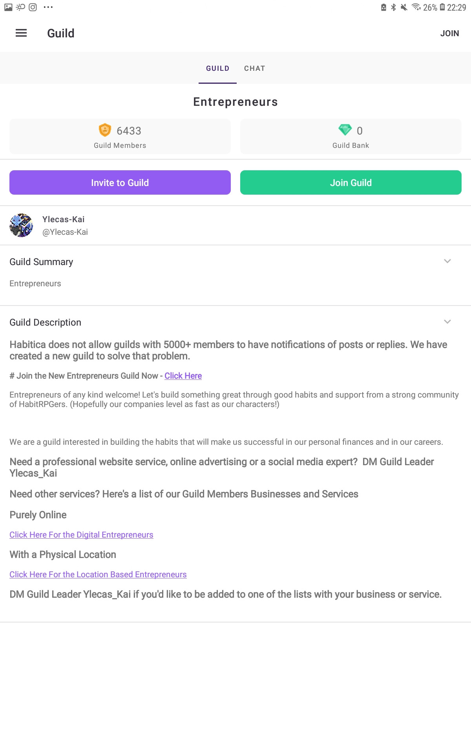Screen dimensions: 471x755
Task: Open the three-dots notification overflow
Action: [48, 7]
